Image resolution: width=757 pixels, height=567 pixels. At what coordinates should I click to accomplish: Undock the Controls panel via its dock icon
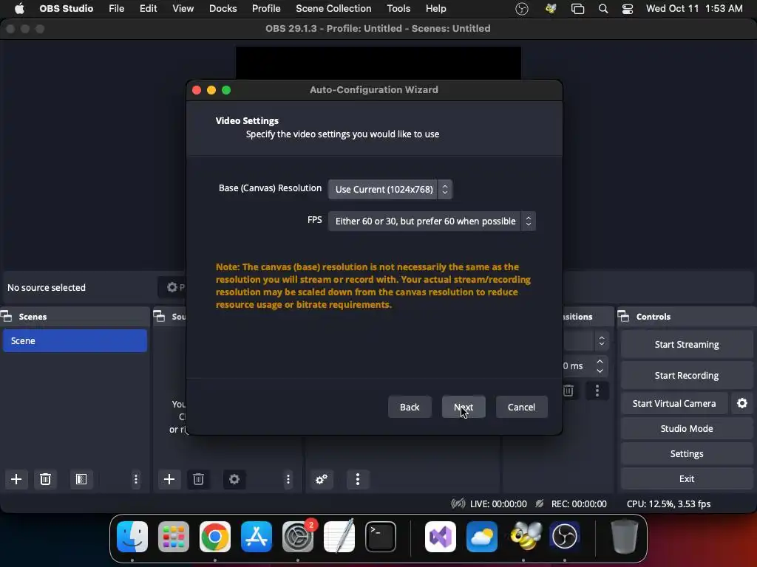pos(623,316)
